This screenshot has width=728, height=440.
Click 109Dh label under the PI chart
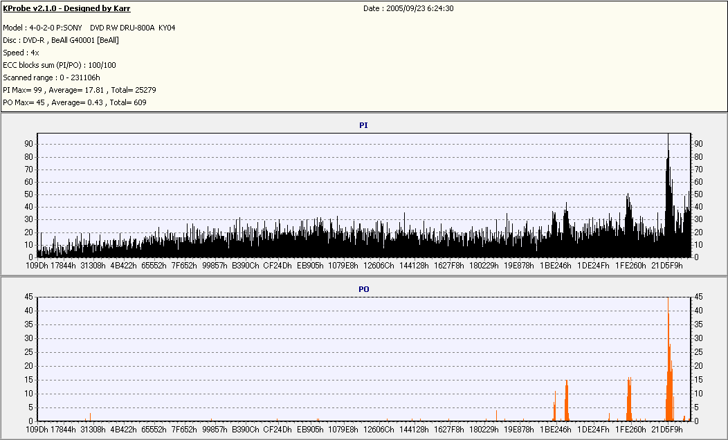point(37,266)
